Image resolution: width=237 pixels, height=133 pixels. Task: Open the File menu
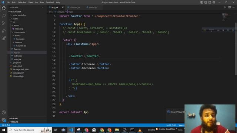(x=8, y=2)
